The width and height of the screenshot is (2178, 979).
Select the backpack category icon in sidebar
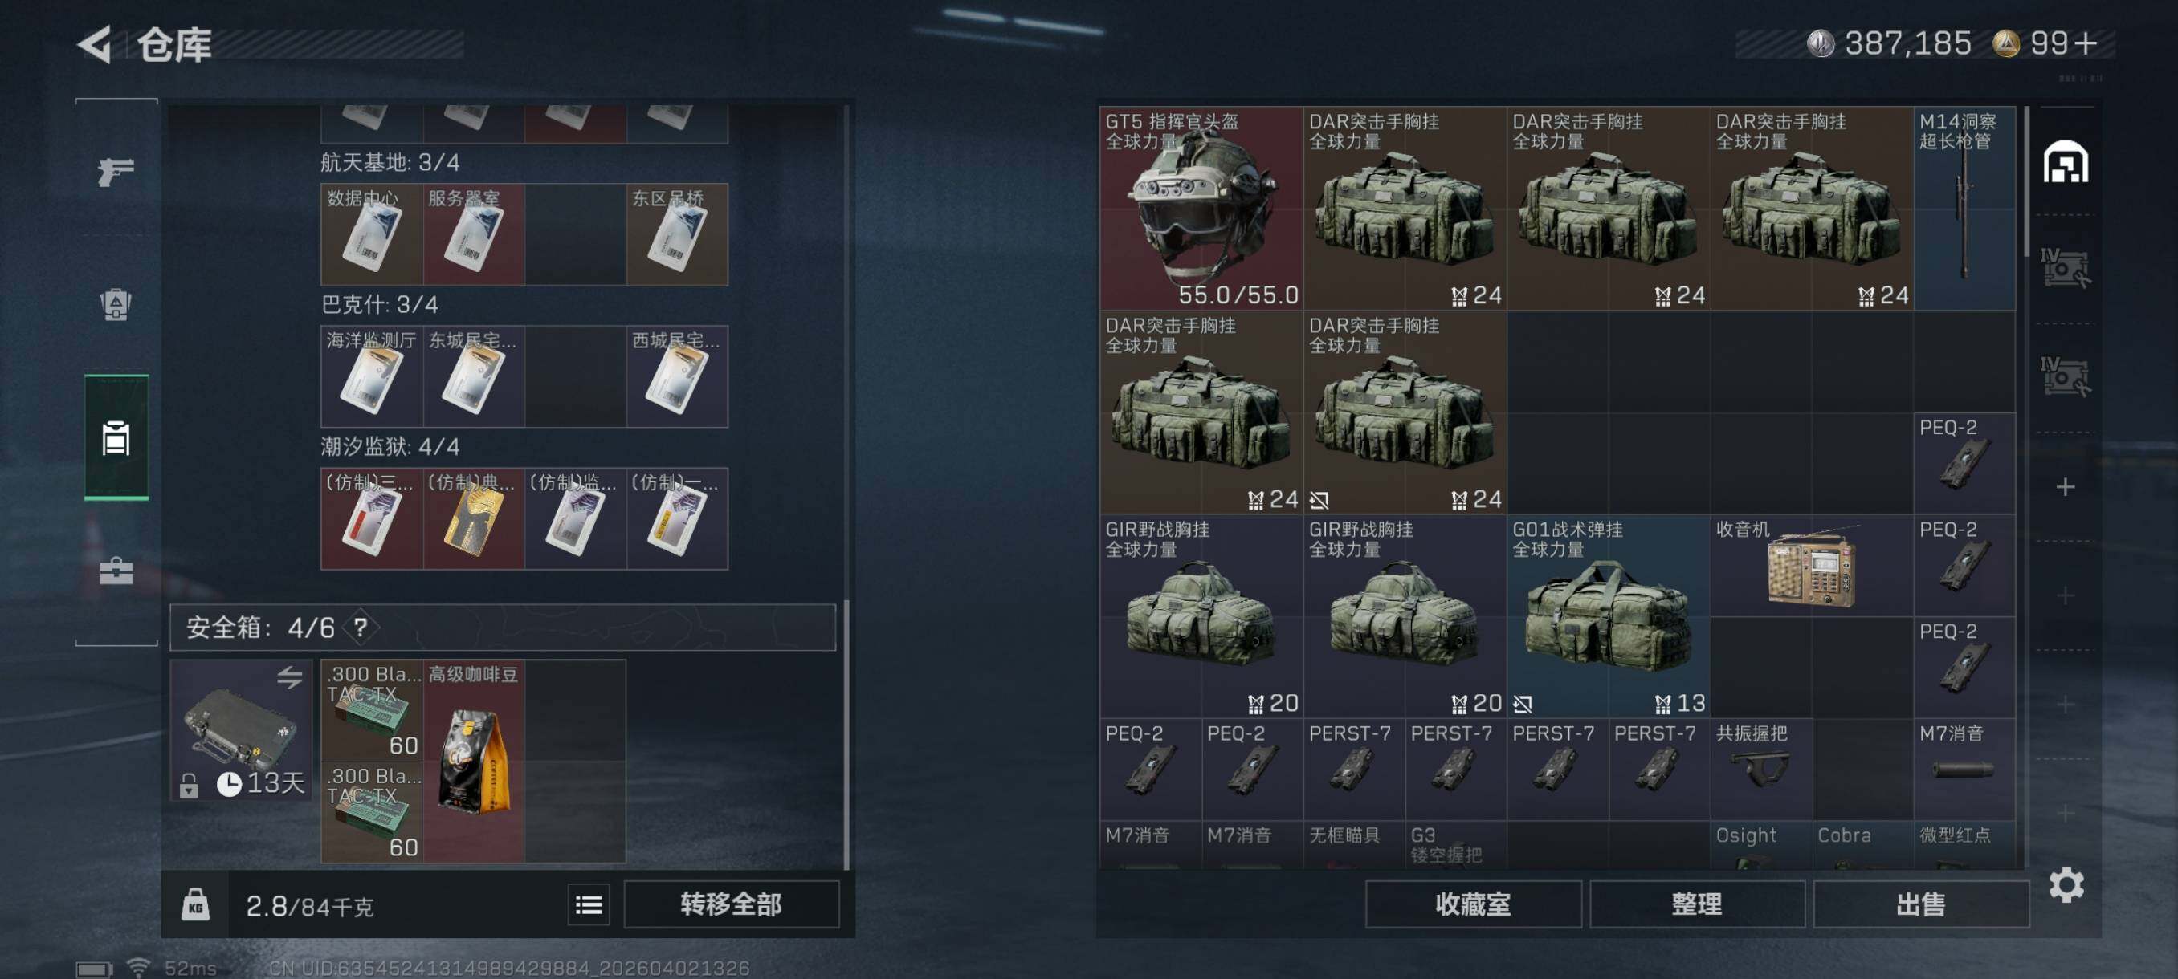pyautogui.click(x=116, y=304)
